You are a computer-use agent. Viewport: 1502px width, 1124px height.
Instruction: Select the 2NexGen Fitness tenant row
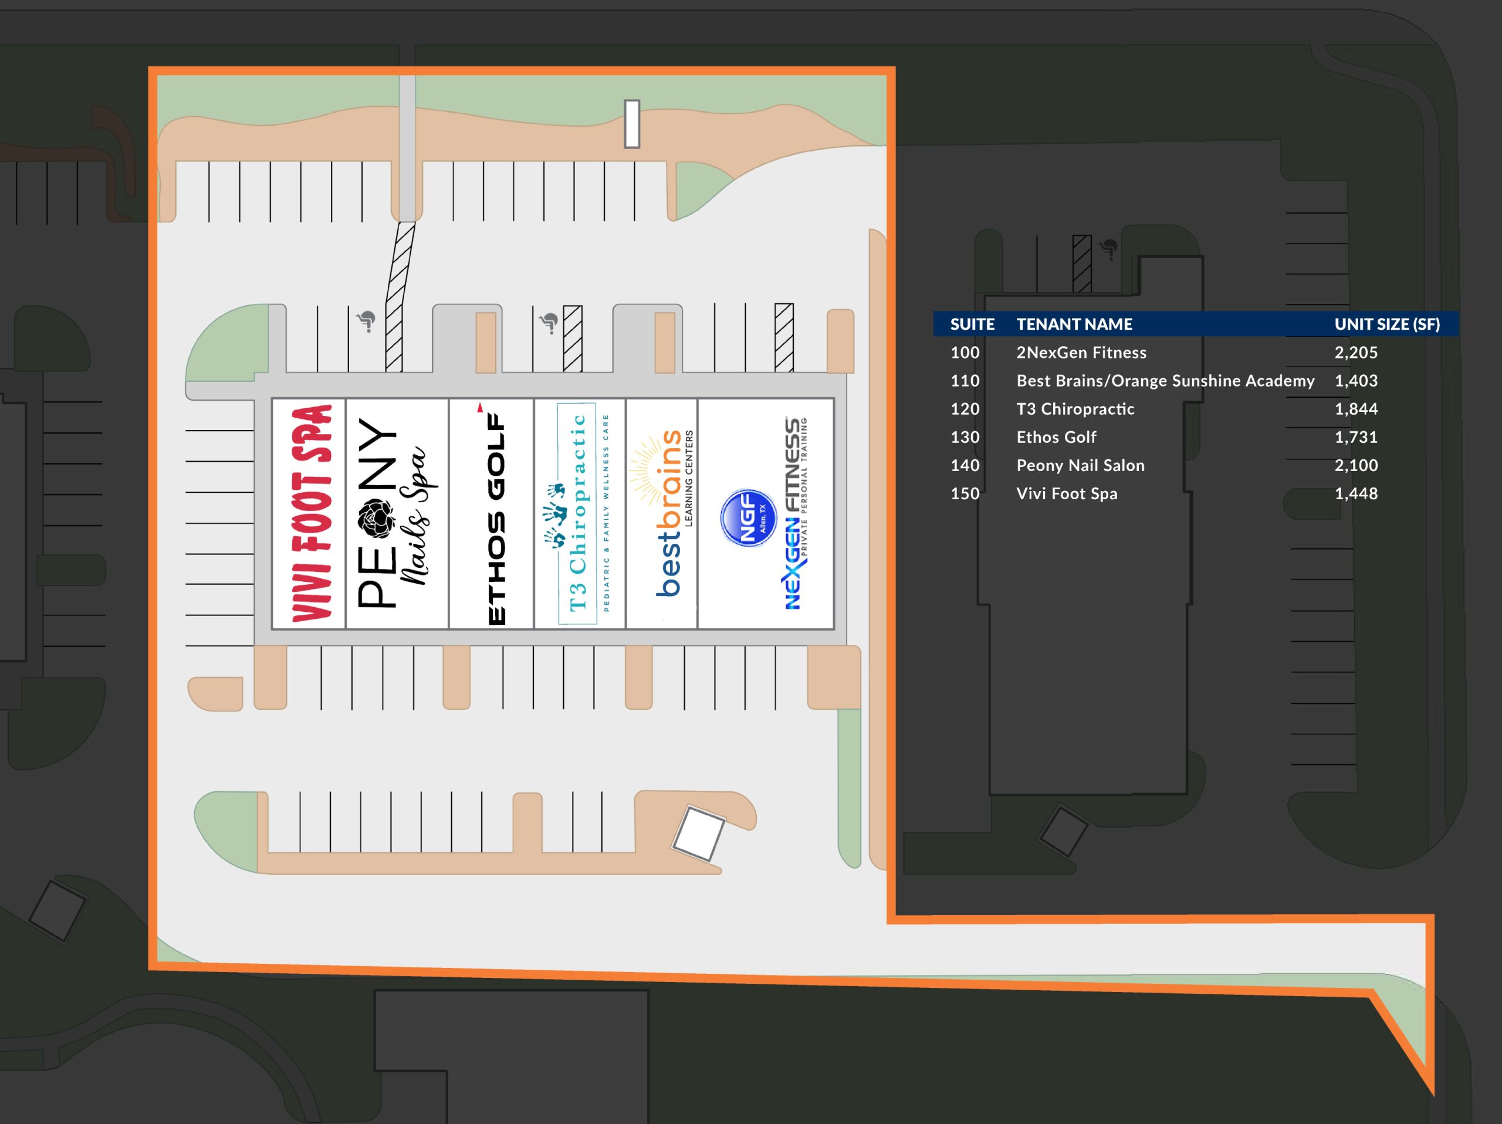pos(1196,352)
